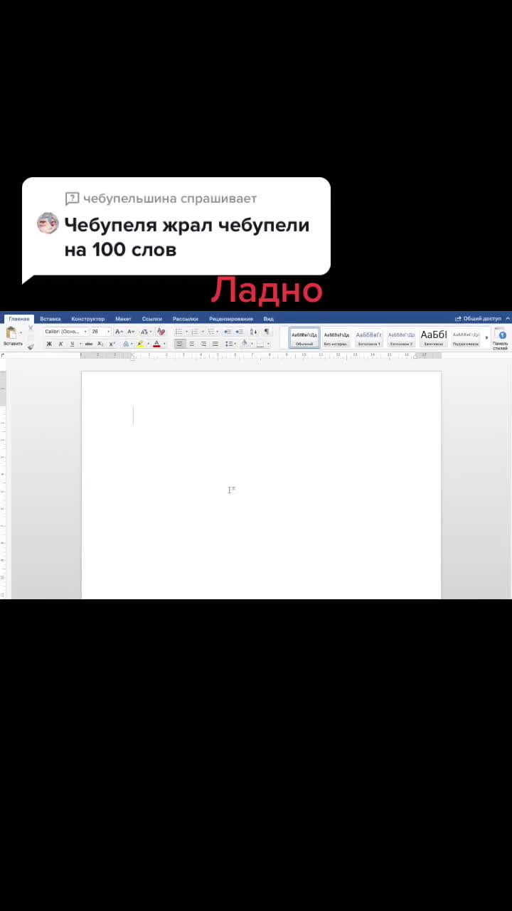Screen dimensions: 512x911
Task: Click the horizontal ruler
Action: [261, 354]
